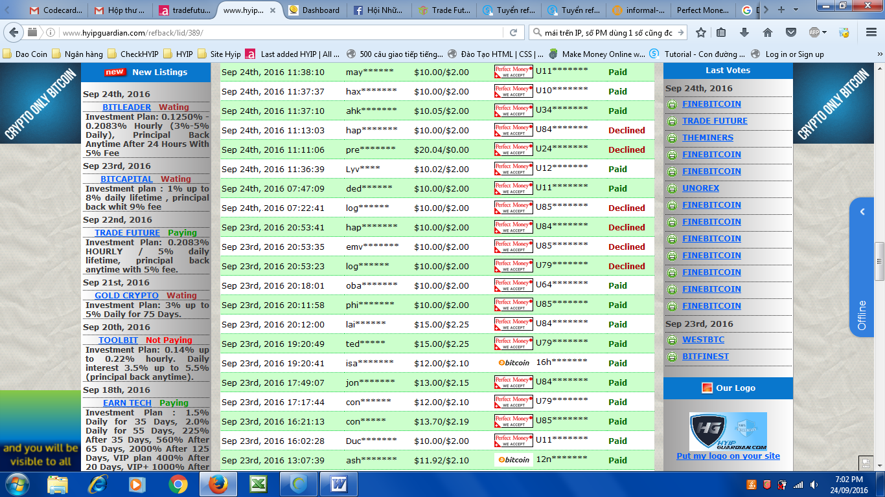This screenshot has height=497, width=885.
Task: Visit the UNOREX link in Last Votes
Action: [x=700, y=188]
